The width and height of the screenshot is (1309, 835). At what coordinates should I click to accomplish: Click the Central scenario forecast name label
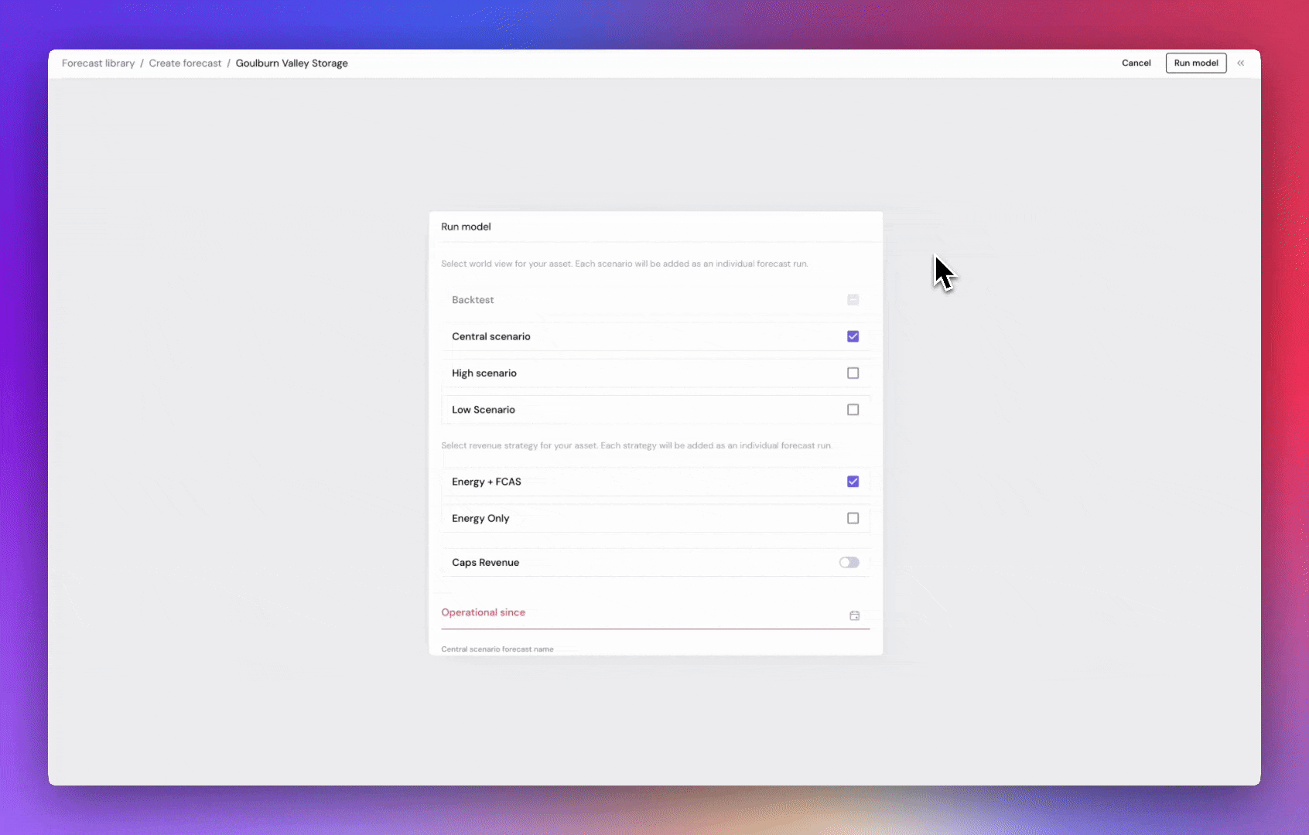click(497, 649)
